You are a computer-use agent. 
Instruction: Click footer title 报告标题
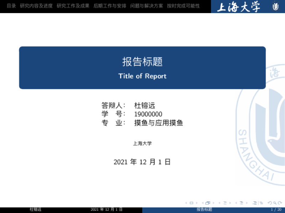point(204,209)
